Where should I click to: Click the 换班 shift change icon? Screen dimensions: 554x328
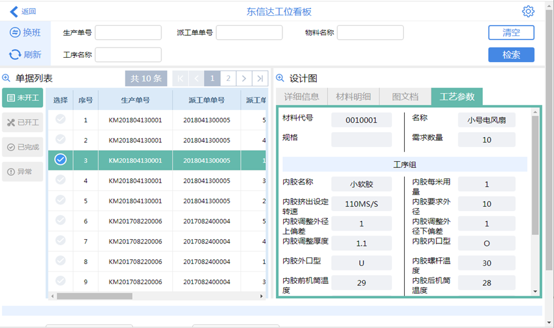[15, 32]
